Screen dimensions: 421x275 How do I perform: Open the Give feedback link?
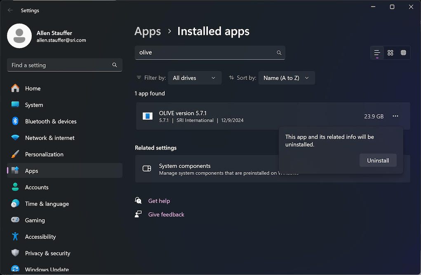(166, 214)
